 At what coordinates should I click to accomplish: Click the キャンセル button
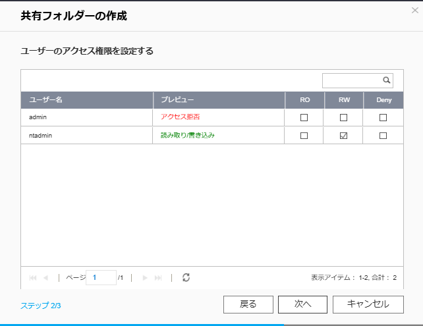(368, 304)
